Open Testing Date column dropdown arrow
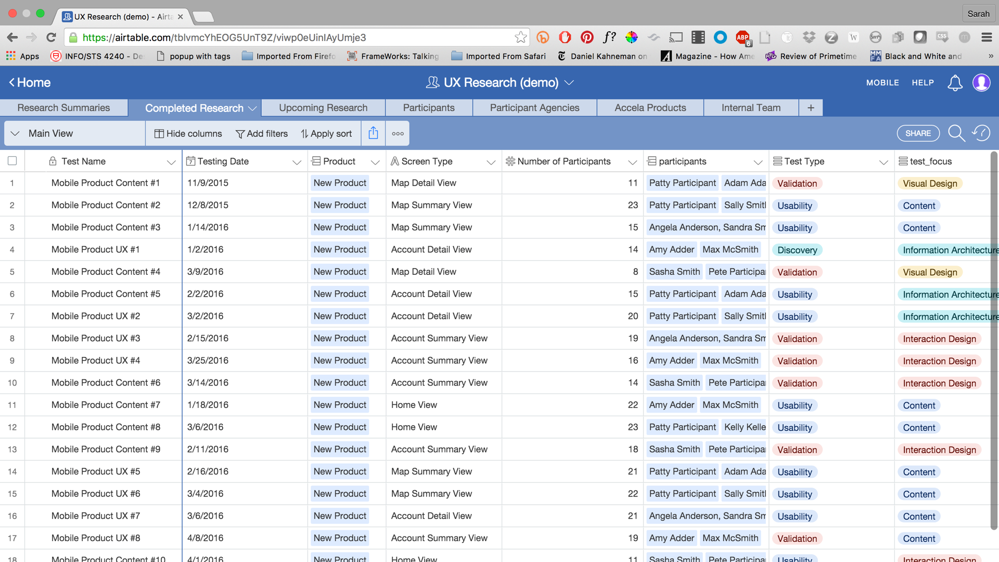 (x=297, y=162)
